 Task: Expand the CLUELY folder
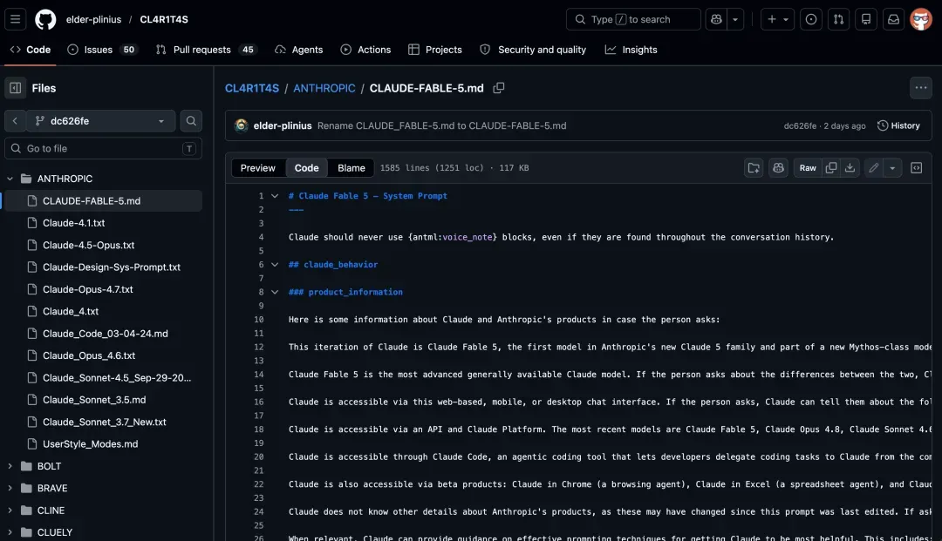(10, 532)
